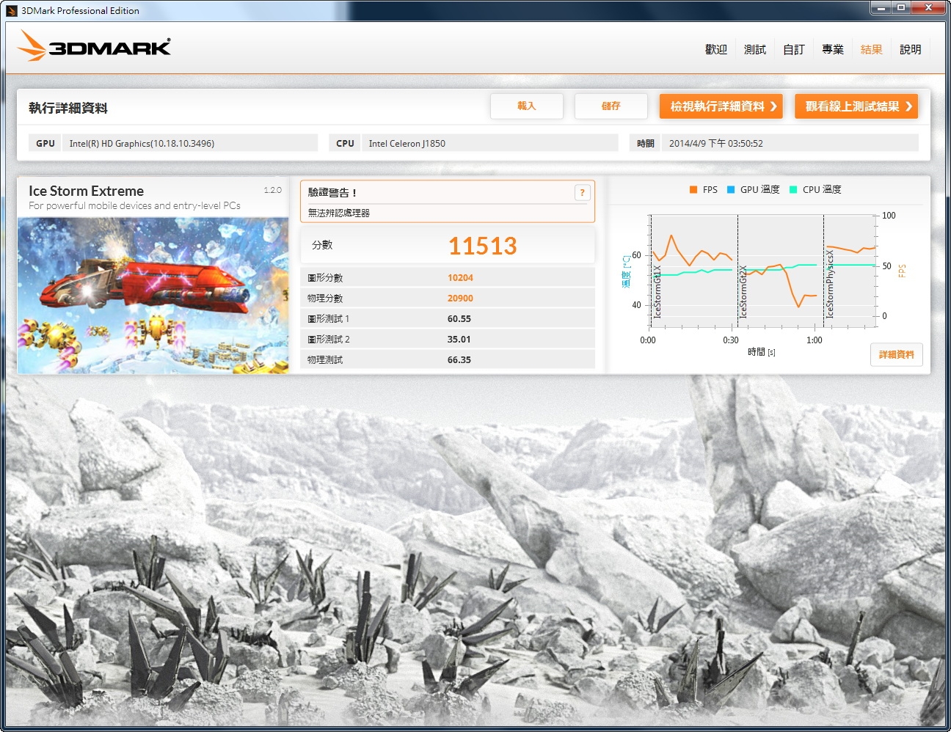Open the 歡迎 tab
This screenshot has height=732, width=951.
tap(715, 49)
